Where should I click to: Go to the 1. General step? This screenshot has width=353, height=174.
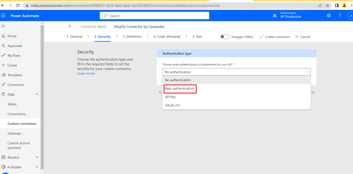pos(74,37)
